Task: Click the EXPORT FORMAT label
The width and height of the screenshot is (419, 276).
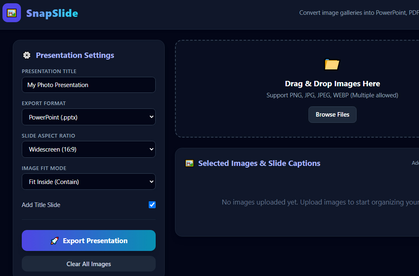Action: (44, 103)
